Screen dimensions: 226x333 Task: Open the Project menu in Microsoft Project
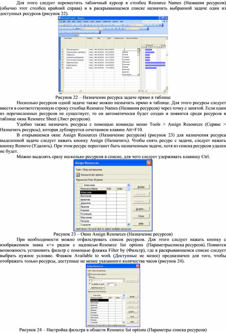pyautogui.click(x=98, y=22)
